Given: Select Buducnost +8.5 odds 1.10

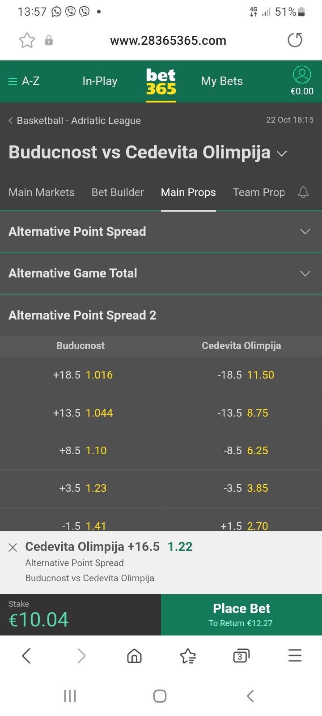Looking at the screenshot, I should click(x=83, y=451).
